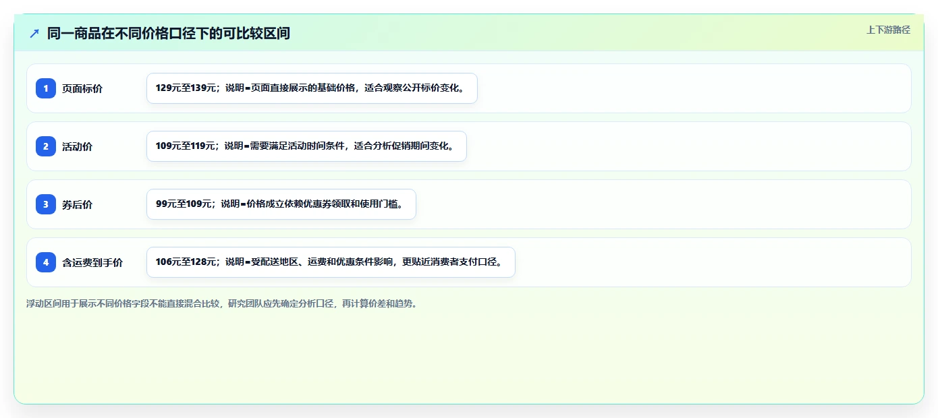This screenshot has height=418, width=938.
Task: Click the 99元至109元 price range box
Action: pos(281,204)
